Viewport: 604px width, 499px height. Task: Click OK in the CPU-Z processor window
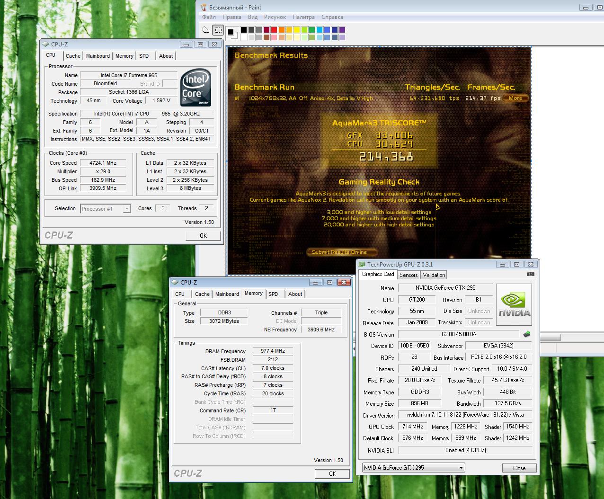click(203, 236)
